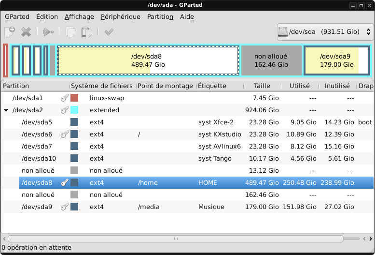This screenshot has width=375, height=255.
Task: Click the horizontal scrollbar thumb
Action: tap(176, 239)
